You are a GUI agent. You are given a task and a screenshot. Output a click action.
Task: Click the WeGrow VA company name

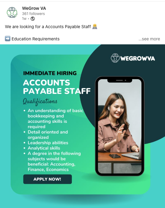click(x=34, y=8)
